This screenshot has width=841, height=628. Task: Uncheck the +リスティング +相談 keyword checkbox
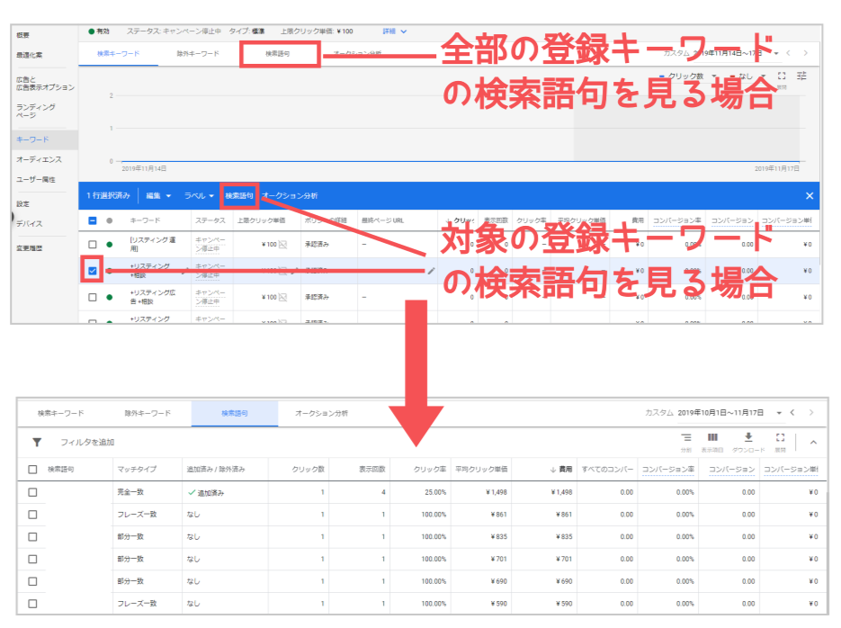point(93,271)
